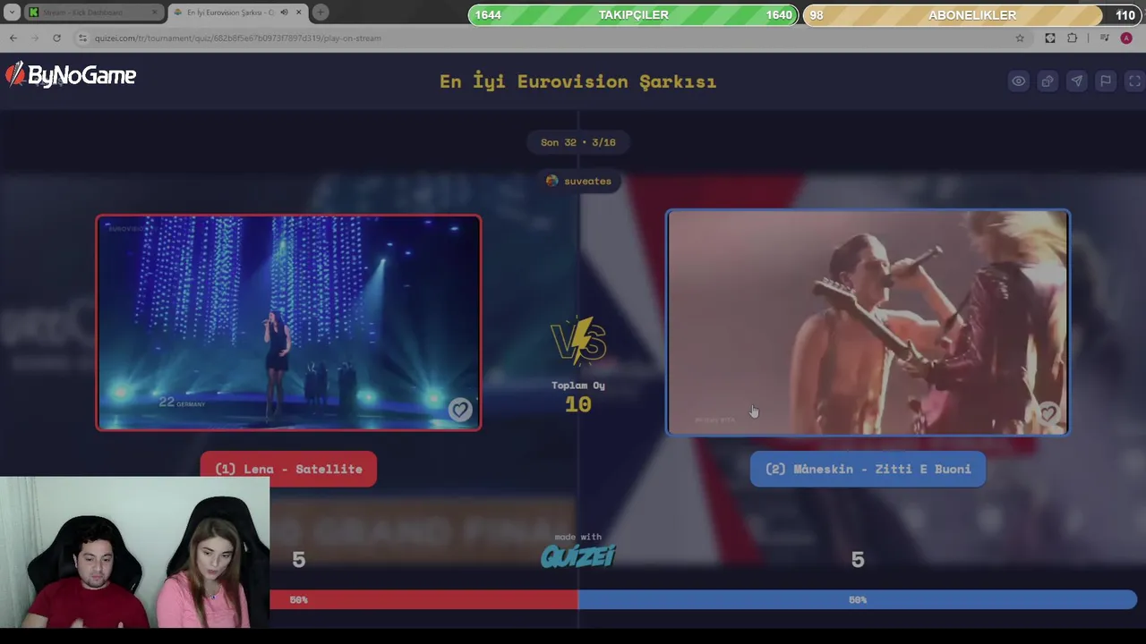View site information icon in address bar
The image size is (1146, 644).
tap(82, 38)
